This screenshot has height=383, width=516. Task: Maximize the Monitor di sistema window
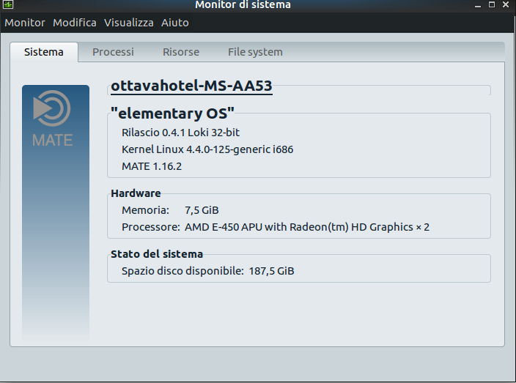click(492, 4)
